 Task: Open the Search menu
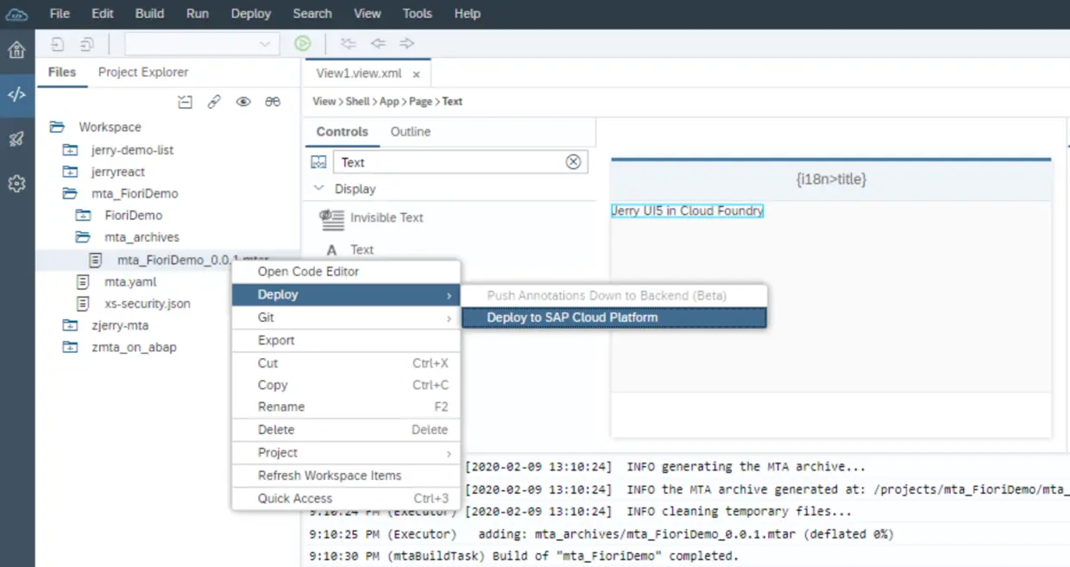click(312, 14)
